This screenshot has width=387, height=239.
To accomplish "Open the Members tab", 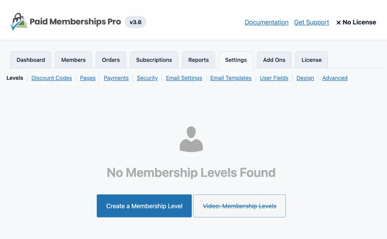I will [x=73, y=60].
